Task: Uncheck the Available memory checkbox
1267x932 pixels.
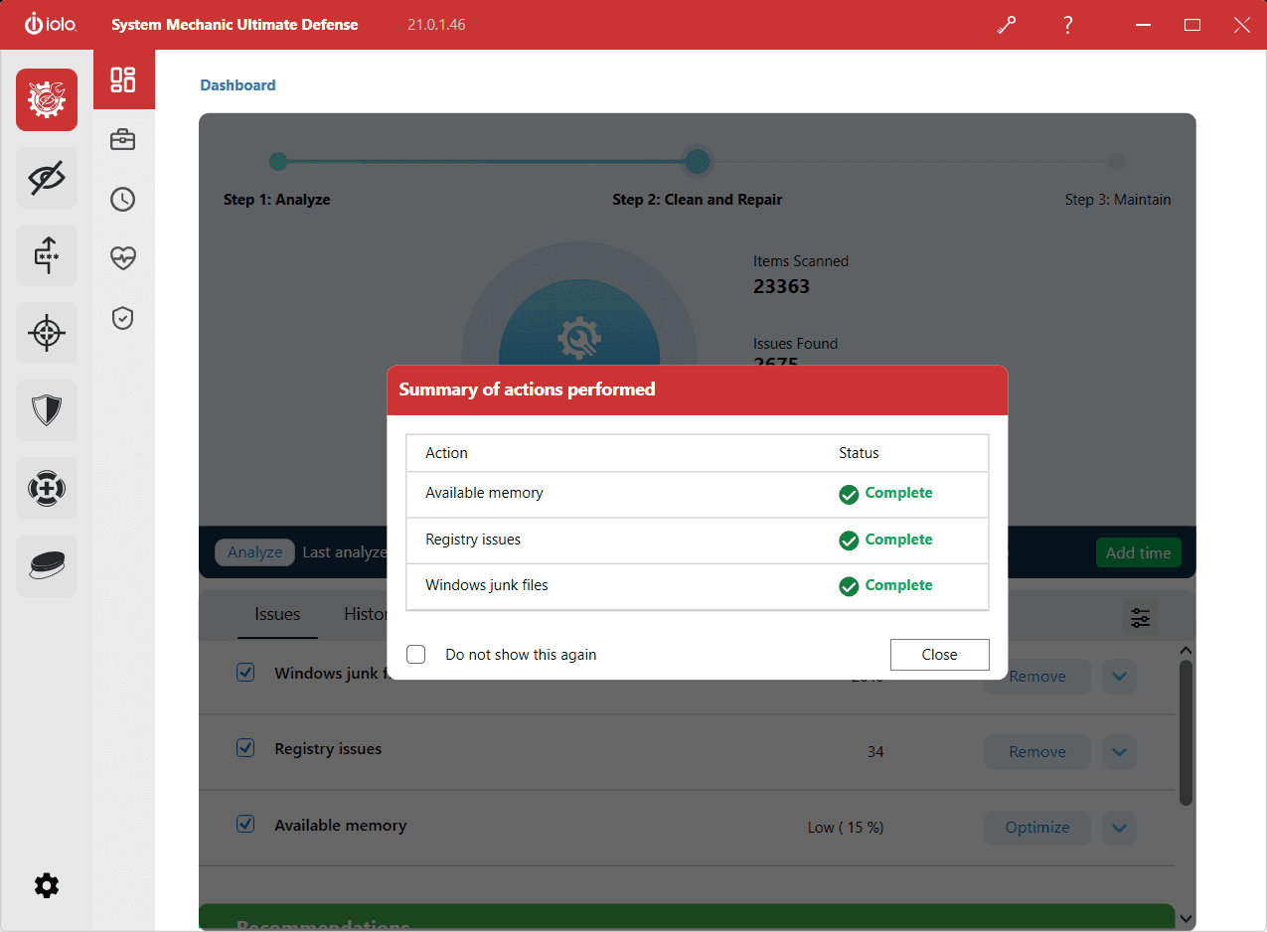Action: [x=245, y=824]
